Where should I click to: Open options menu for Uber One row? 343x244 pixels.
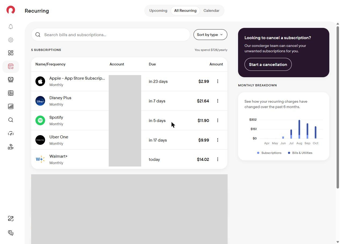click(x=218, y=140)
